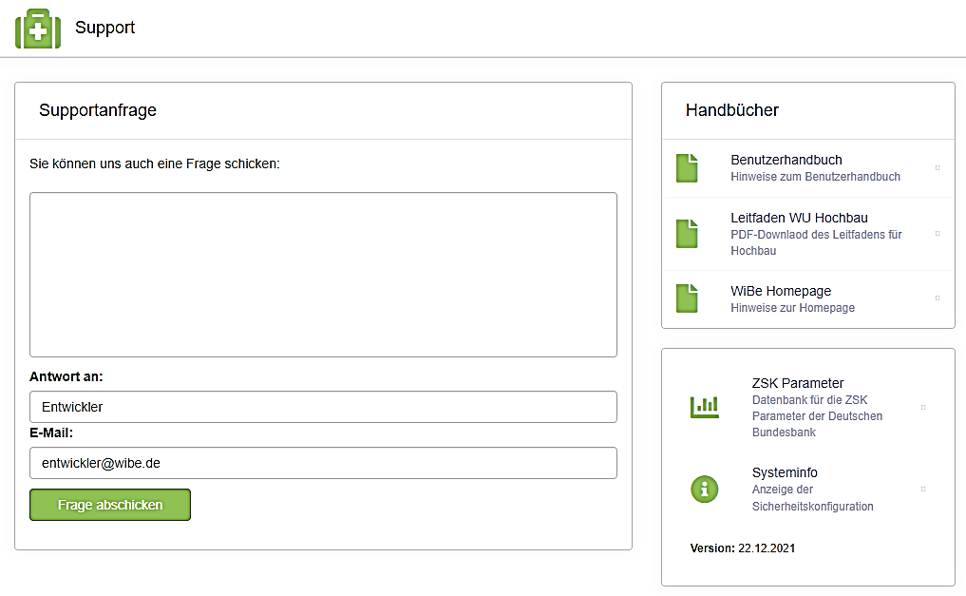Click the small arrow beside Benutzerhandbuch
Image resolution: width=966 pixels, height=596 pixels.
(x=938, y=168)
